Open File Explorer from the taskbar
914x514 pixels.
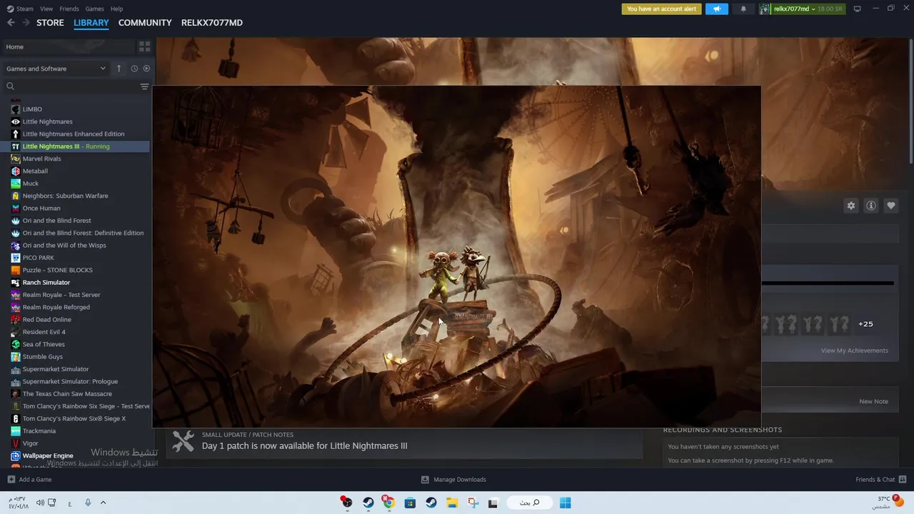pos(452,503)
